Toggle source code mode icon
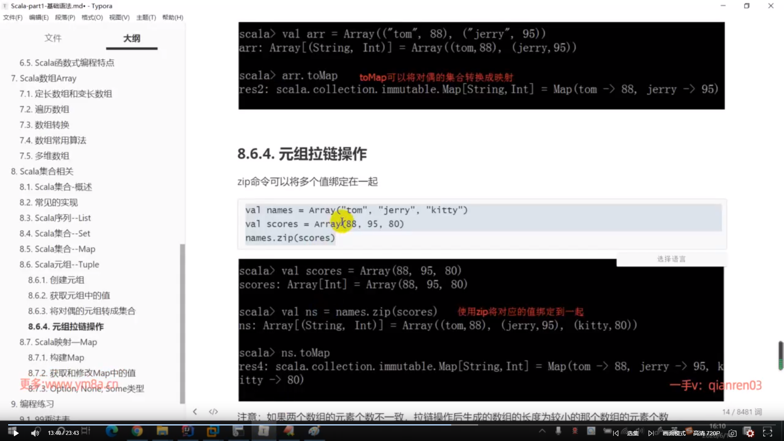The width and height of the screenshot is (784, 441). point(213,412)
